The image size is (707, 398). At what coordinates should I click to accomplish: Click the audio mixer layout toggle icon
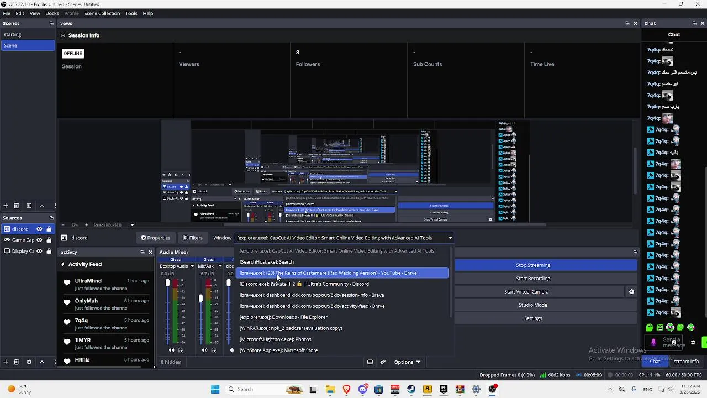coord(370,362)
